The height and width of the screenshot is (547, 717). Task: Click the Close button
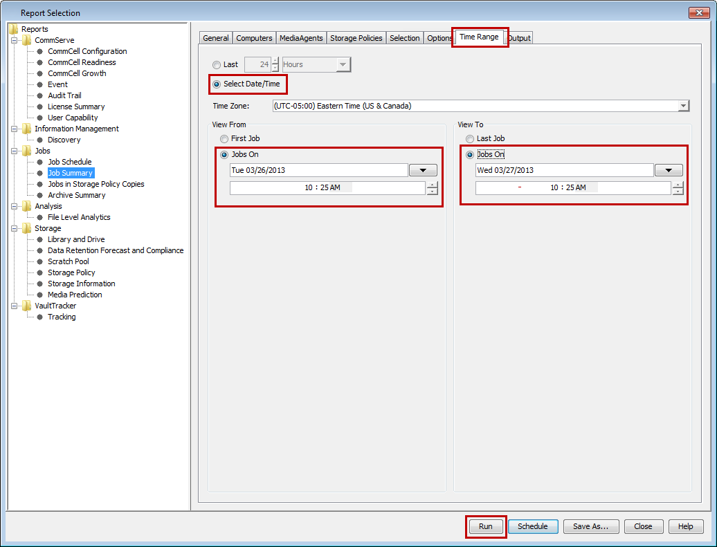[x=644, y=526]
